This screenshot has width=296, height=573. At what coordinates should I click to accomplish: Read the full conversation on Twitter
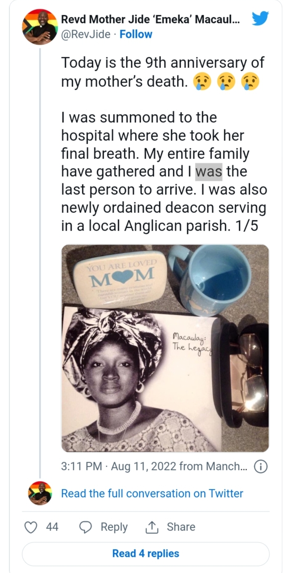tap(152, 493)
